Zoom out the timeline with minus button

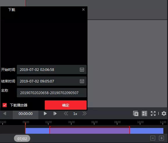click(153, 138)
